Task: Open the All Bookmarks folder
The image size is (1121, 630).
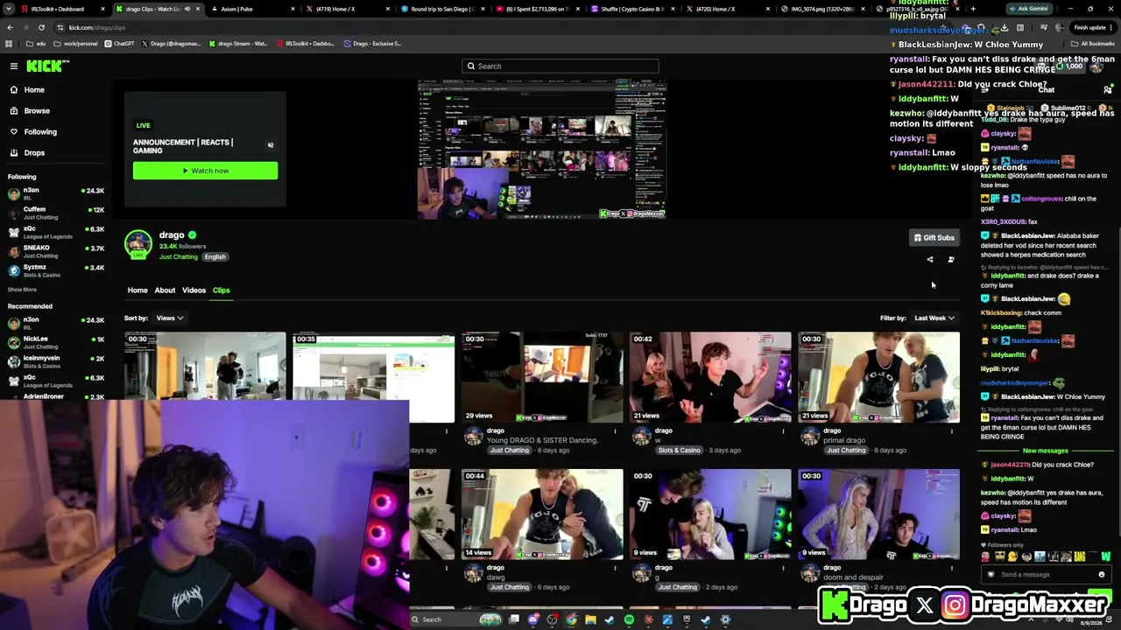Action: click(1093, 44)
